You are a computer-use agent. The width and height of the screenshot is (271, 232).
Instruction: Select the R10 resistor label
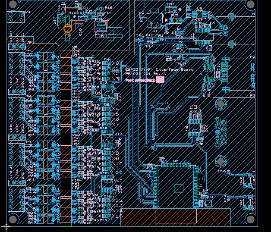pos(204,93)
